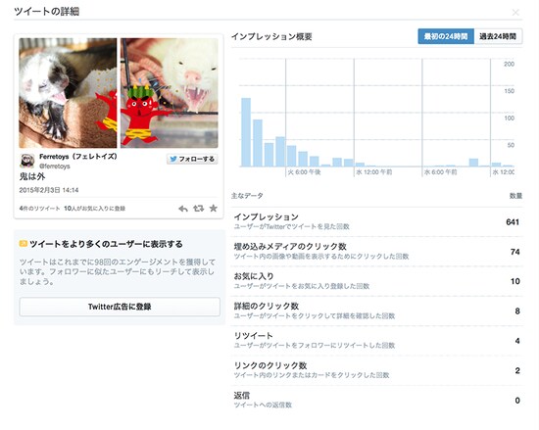The height and width of the screenshot is (430, 539).
Task: Click the favorite star icon on the tweet
Action: (213, 208)
